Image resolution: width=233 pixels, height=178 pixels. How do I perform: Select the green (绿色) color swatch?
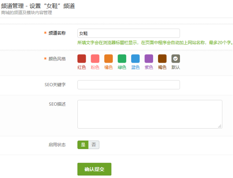[122, 59]
